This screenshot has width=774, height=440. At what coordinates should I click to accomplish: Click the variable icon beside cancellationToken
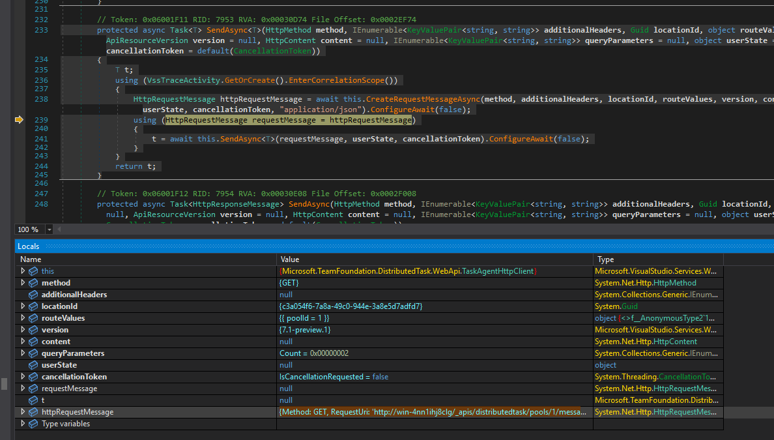[33, 377]
